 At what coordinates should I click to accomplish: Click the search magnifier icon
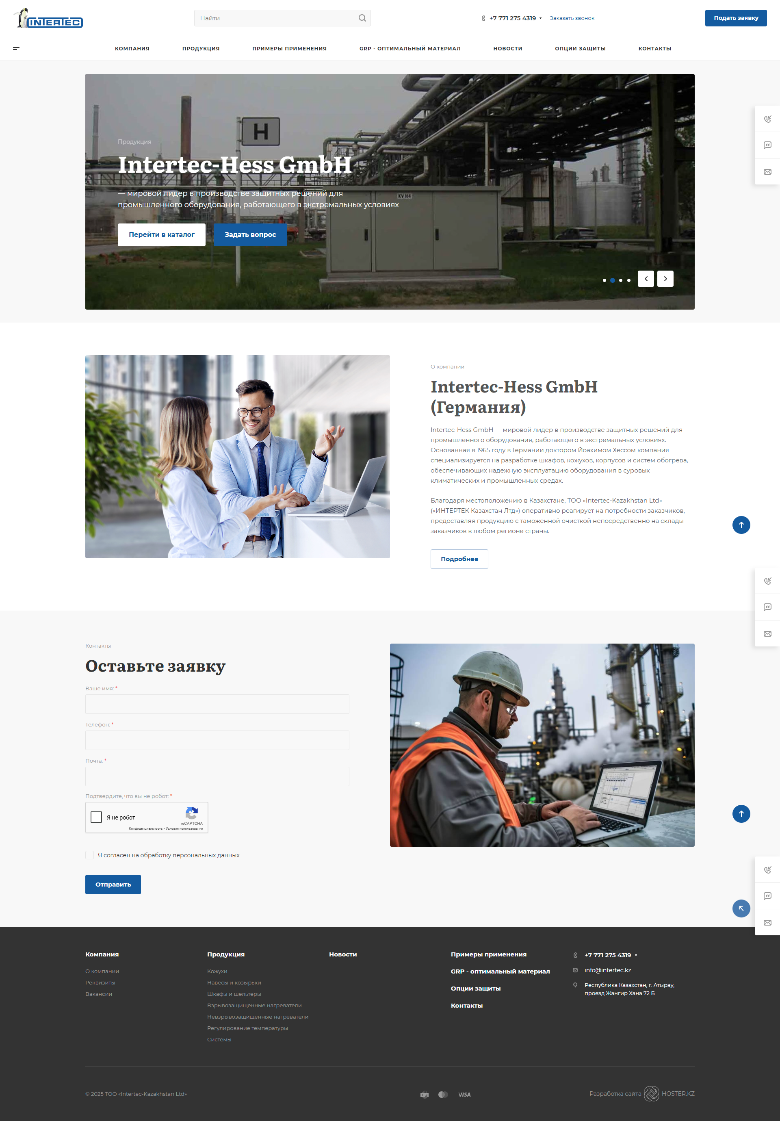(x=362, y=18)
